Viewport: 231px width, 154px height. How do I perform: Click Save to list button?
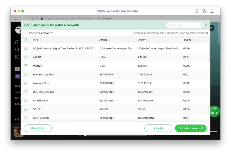(38, 128)
